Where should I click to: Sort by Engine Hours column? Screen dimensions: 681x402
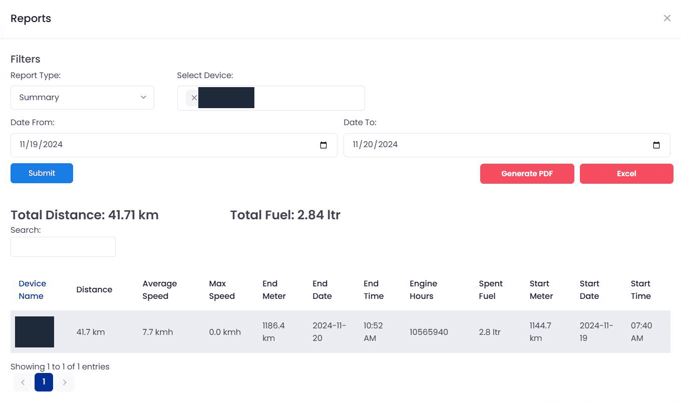[x=424, y=290]
